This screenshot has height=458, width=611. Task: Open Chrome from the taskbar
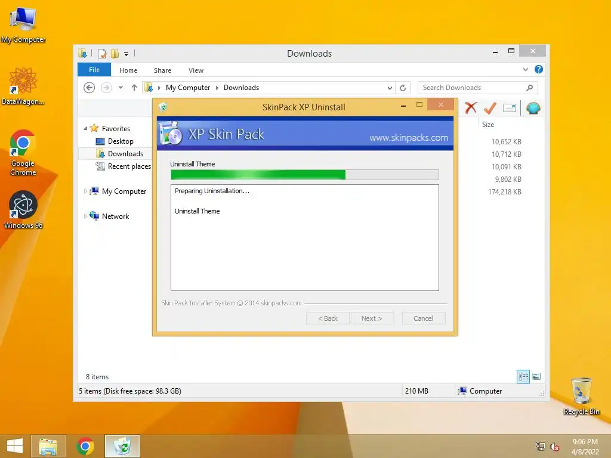coord(85,446)
